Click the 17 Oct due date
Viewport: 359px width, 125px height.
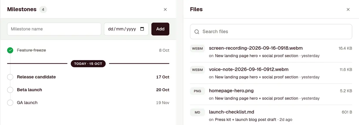pos(163,77)
